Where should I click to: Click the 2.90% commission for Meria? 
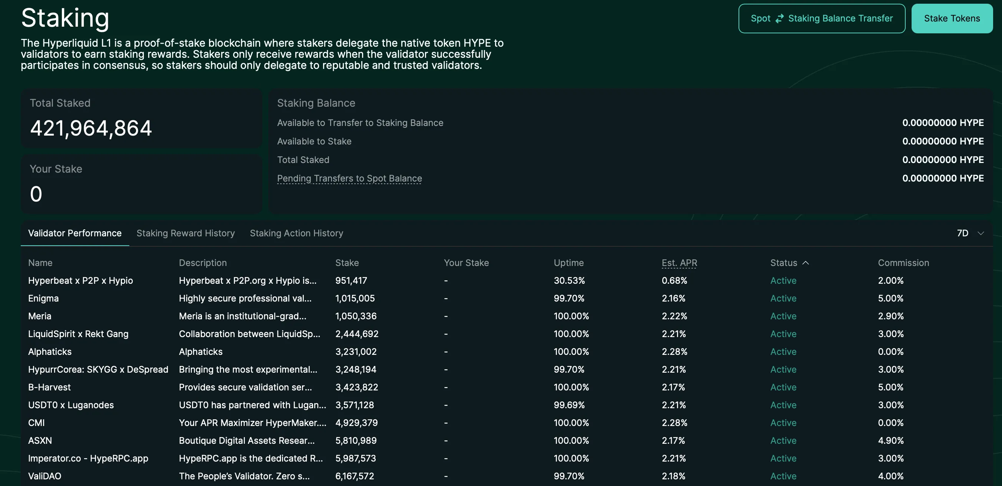click(x=891, y=316)
